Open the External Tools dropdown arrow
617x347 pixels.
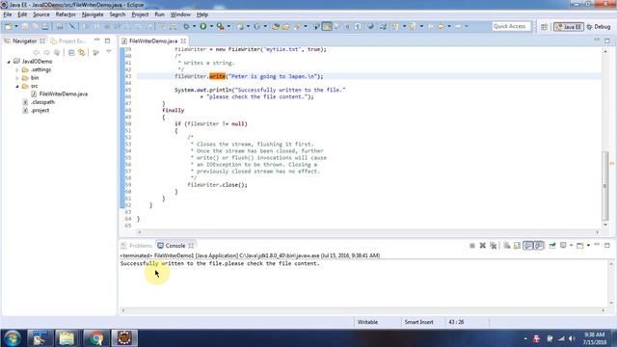tap(228, 26)
